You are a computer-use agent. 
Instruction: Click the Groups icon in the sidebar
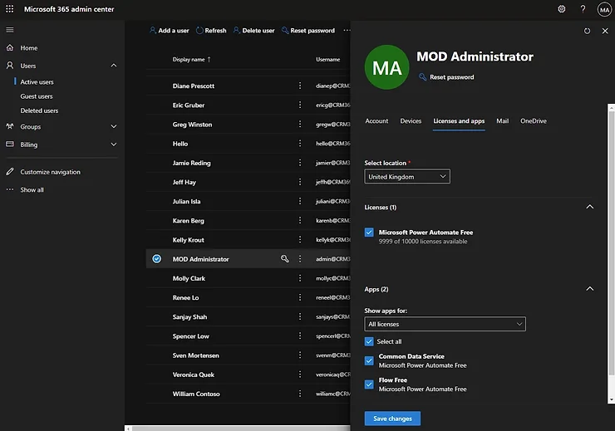tap(10, 126)
